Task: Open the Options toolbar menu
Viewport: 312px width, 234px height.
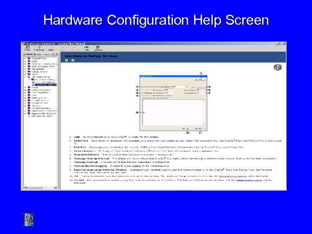Action: pos(98,49)
